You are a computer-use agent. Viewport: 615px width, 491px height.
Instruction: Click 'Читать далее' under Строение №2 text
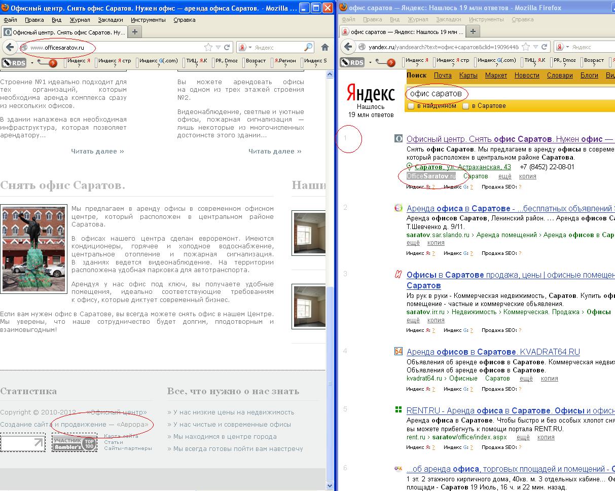[x=275, y=151]
